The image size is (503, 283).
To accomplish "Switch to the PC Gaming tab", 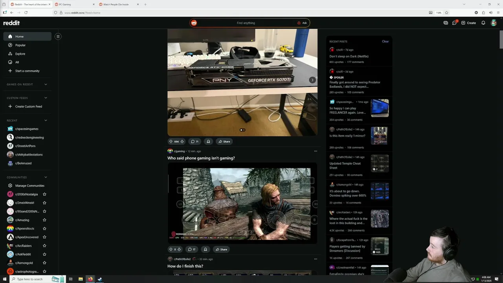I will pos(75,4).
